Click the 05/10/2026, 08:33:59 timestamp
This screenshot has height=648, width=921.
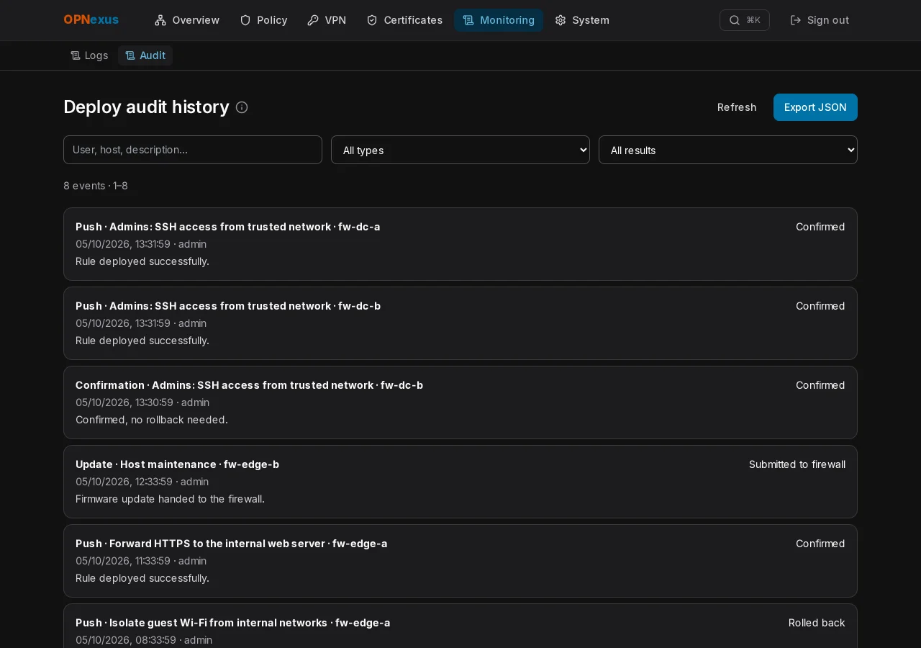(126, 640)
